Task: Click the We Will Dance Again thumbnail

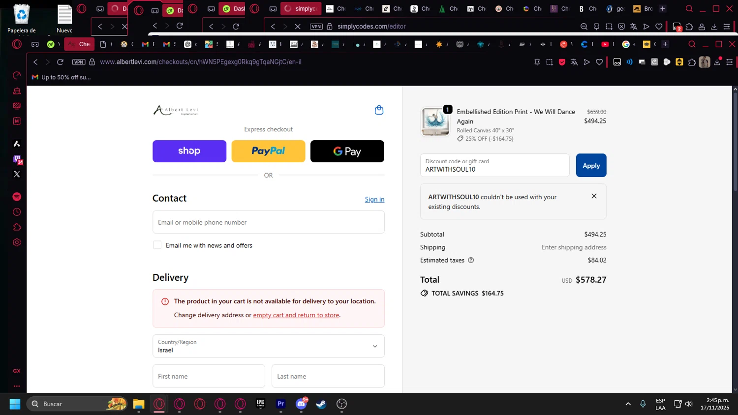Action: [x=435, y=121]
